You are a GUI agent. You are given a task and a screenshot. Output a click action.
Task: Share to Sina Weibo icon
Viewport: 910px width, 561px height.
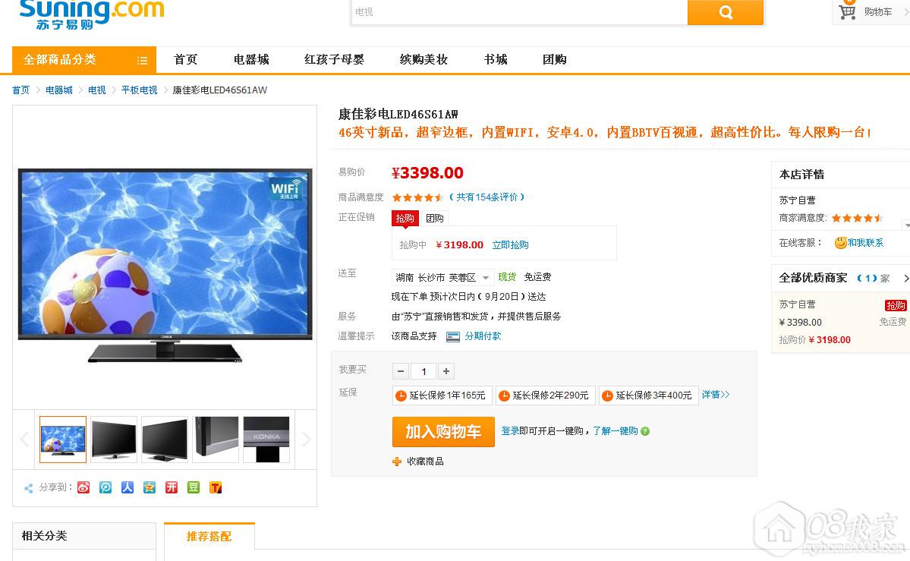click(83, 487)
